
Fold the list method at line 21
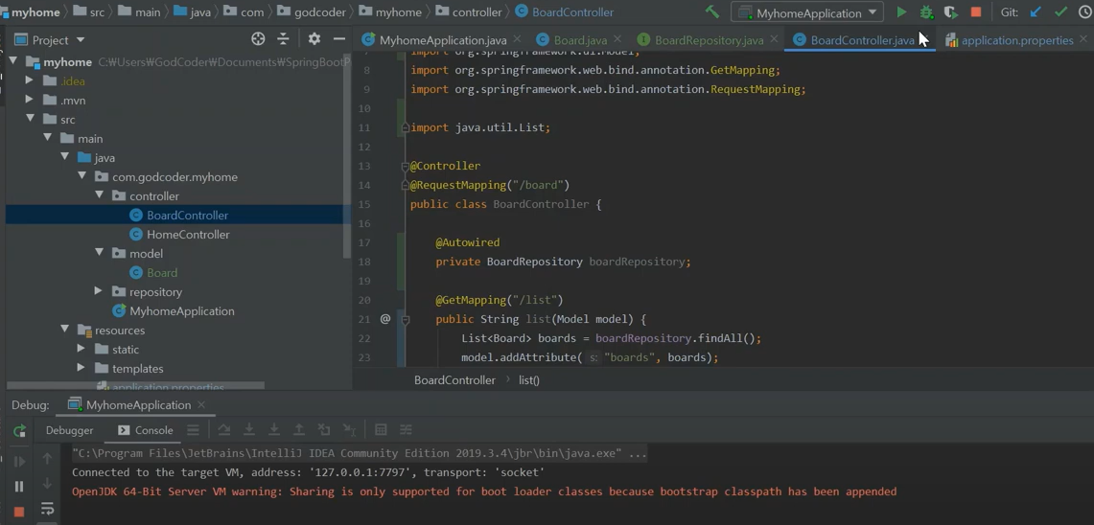coord(405,319)
